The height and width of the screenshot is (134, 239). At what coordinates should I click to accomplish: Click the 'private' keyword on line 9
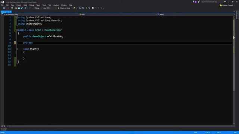click(x=28, y=43)
